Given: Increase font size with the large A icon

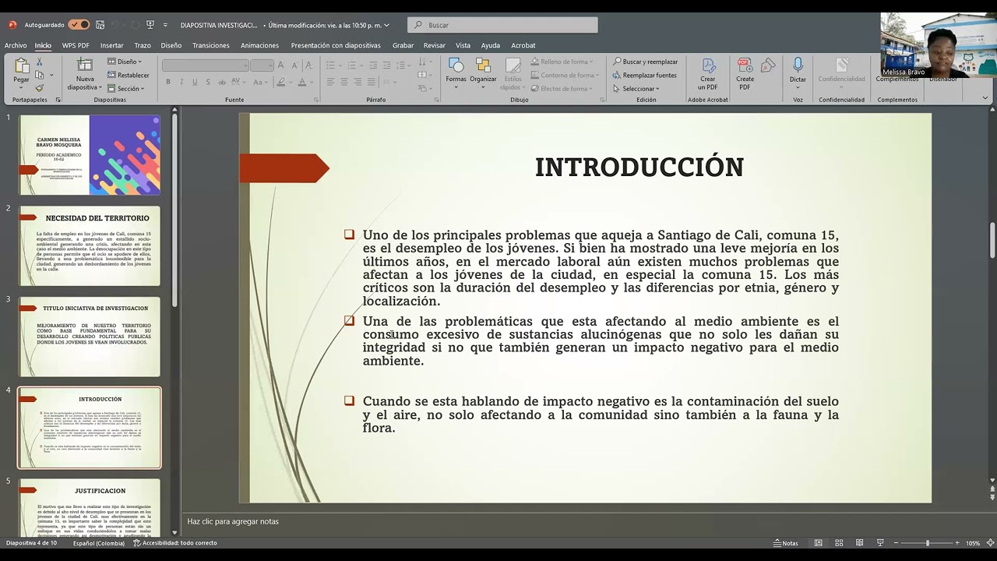Looking at the screenshot, I should pyautogui.click(x=283, y=65).
